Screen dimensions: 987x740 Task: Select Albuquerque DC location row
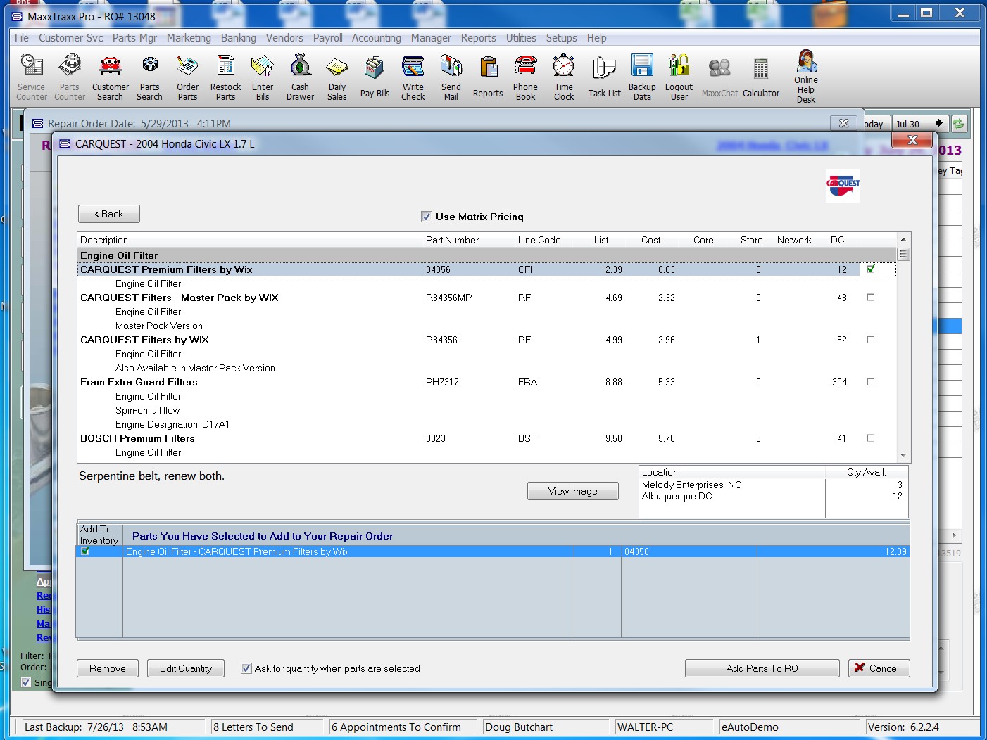773,496
